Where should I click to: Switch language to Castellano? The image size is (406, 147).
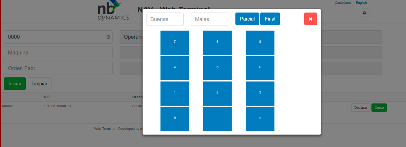point(343,3)
